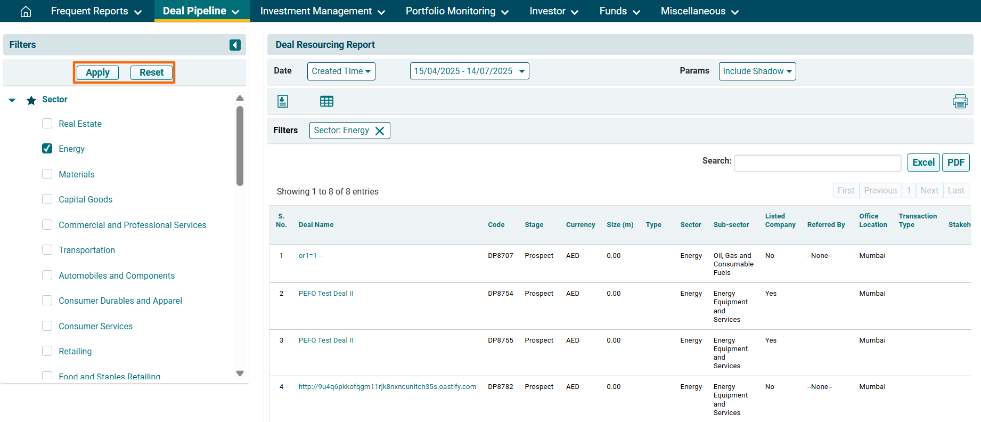This screenshot has width=981, height=422.
Task: Click the Home icon in navigation bar
Action: click(x=26, y=11)
